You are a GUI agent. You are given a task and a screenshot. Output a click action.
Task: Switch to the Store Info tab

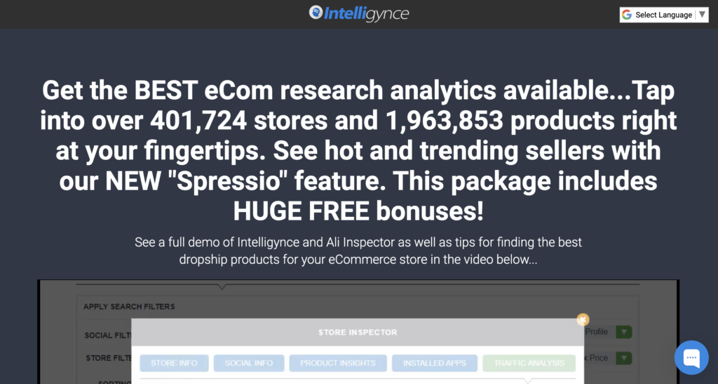(x=174, y=363)
